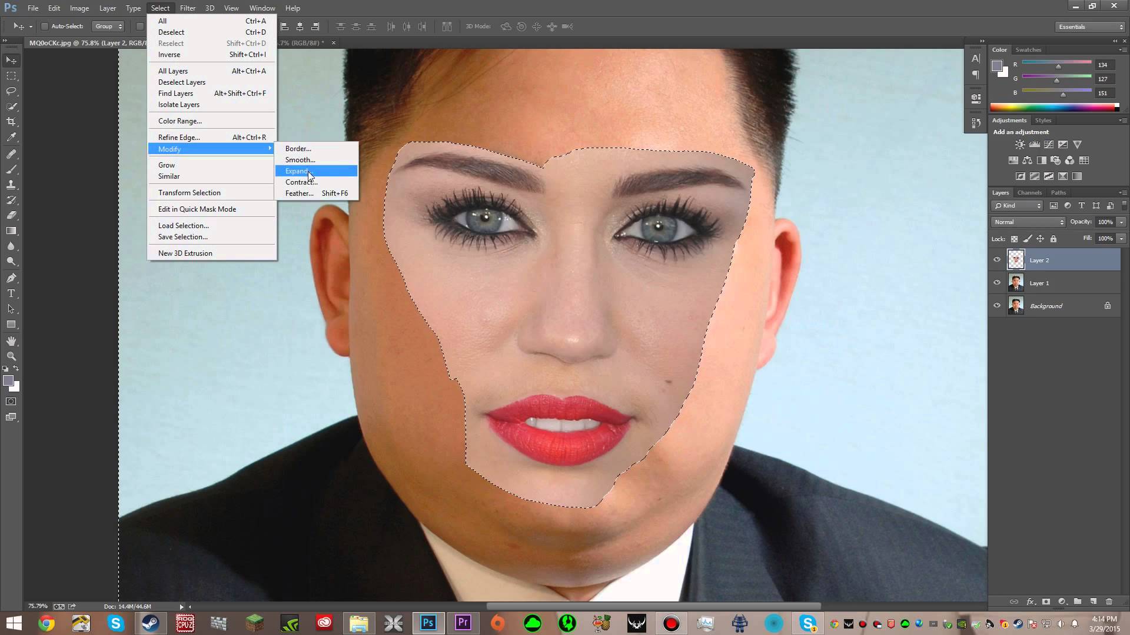This screenshot has height=635, width=1130.
Task: Open the layer filter Kind dropdown
Action: (x=1018, y=206)
